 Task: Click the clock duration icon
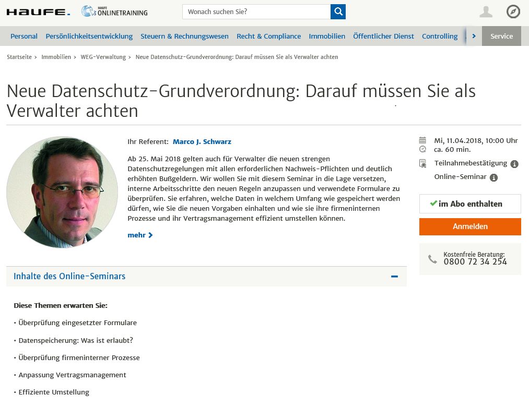coord(422,149)
